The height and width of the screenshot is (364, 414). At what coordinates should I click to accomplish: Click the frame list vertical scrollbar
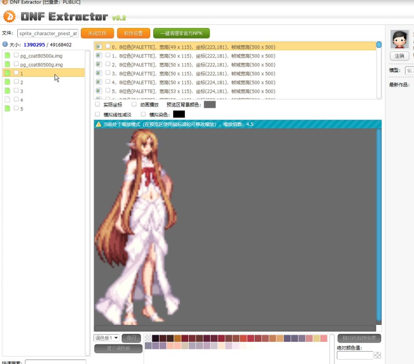click(x=379, y=70)
